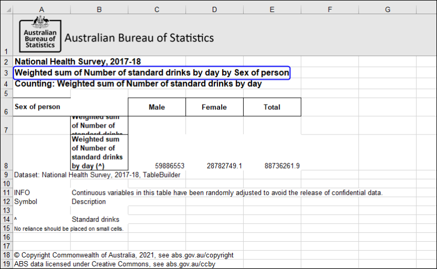Select row 1 header

(6, 35)
